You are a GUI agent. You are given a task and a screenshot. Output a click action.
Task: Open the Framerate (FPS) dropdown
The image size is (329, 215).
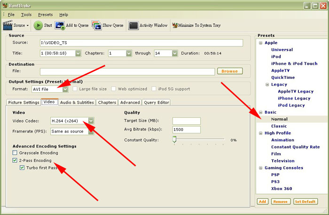click(91, 131)
